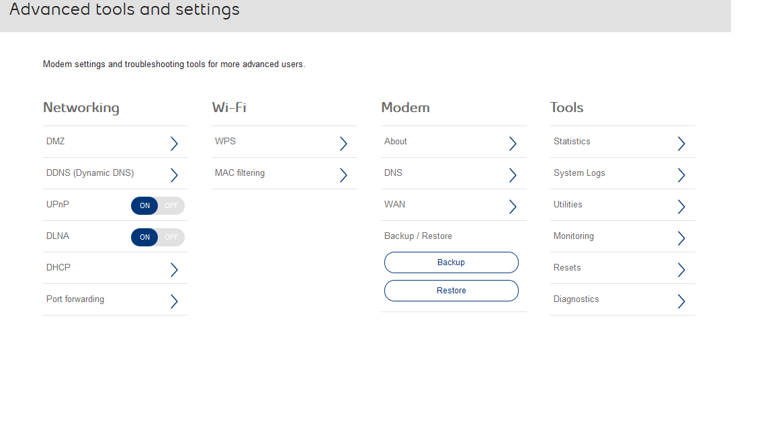Screen dimensions: 774x435
Task: Click the chevron beside the modem About entry
Action: click(x=513, y=143)
